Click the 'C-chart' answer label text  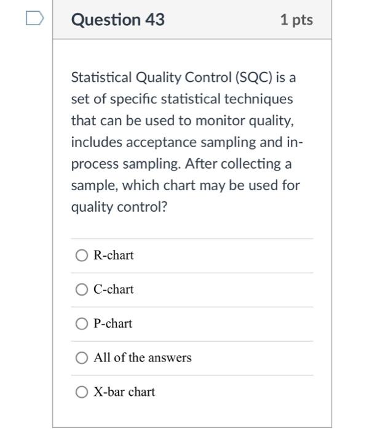[x=113, y=289]
